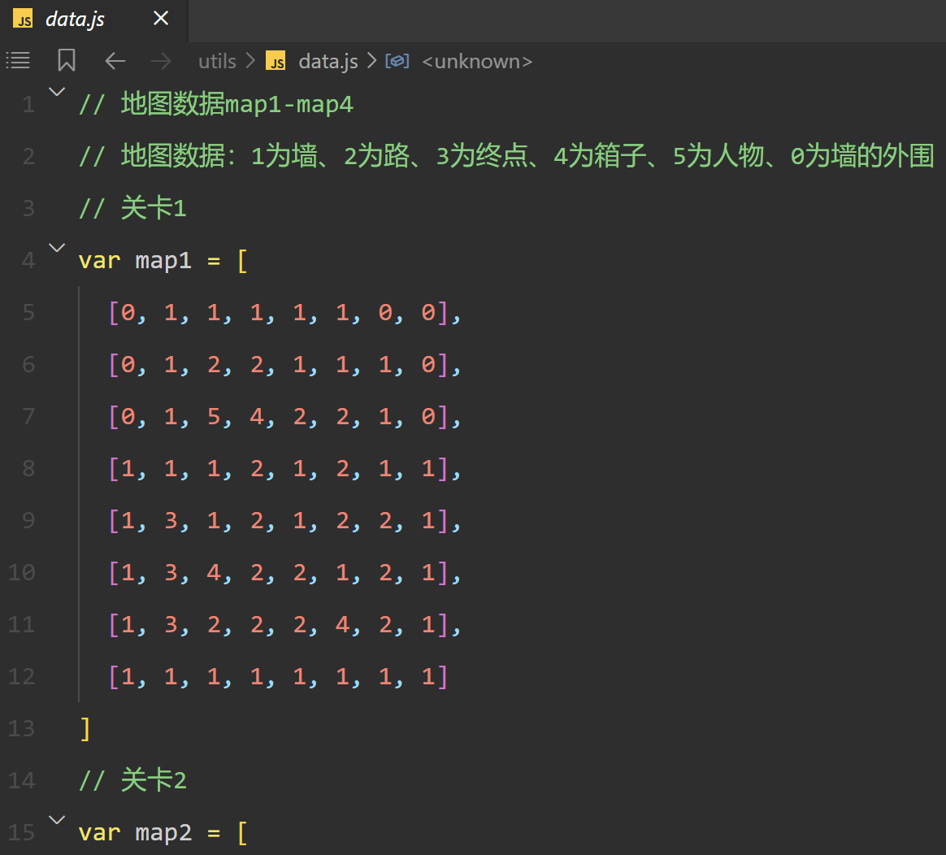Viewport: 946px width, 855px height.
Task: Click the back navigation arrow
Action: click(x=115, y=60)
